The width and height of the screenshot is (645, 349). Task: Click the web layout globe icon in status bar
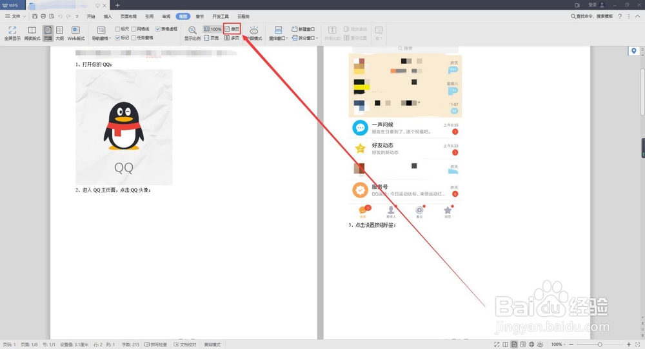[x=531, y=344]
